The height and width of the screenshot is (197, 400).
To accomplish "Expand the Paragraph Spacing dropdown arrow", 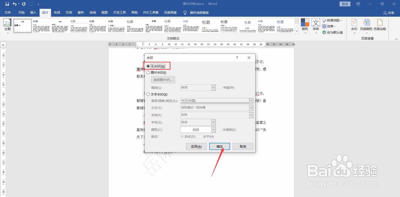I will pyautogui.click(x=341, y=20).
